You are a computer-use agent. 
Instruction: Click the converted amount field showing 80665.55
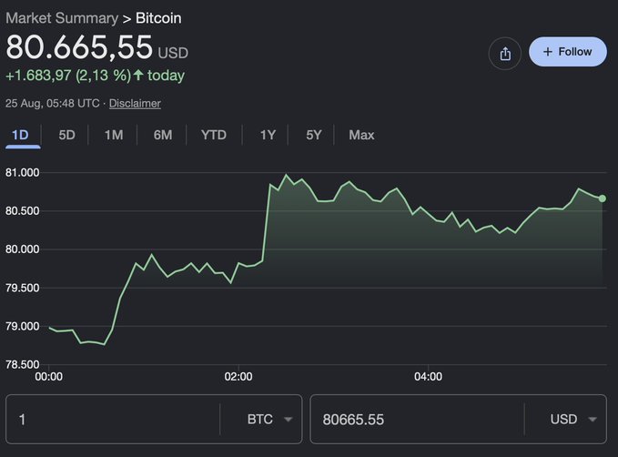tap(417, 419)
